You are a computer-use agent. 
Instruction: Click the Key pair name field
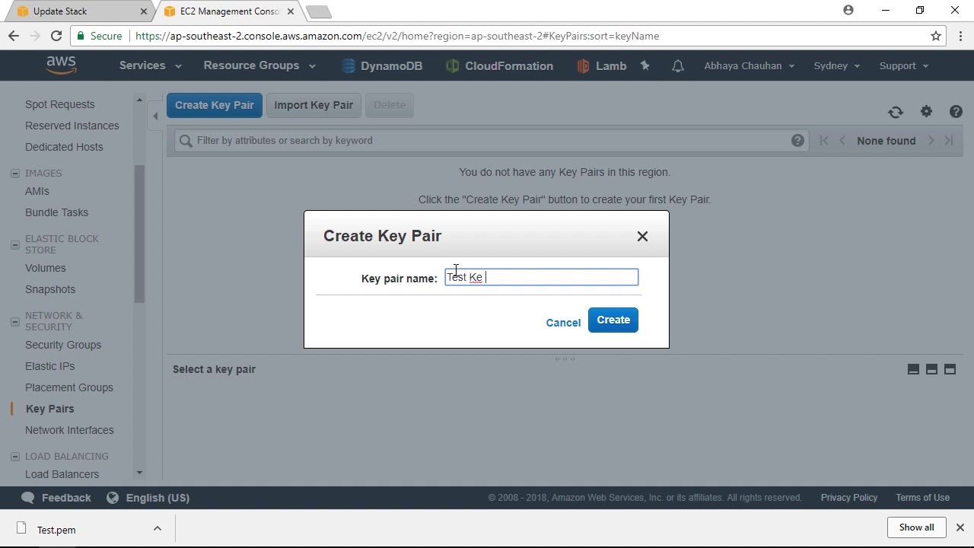542,277
